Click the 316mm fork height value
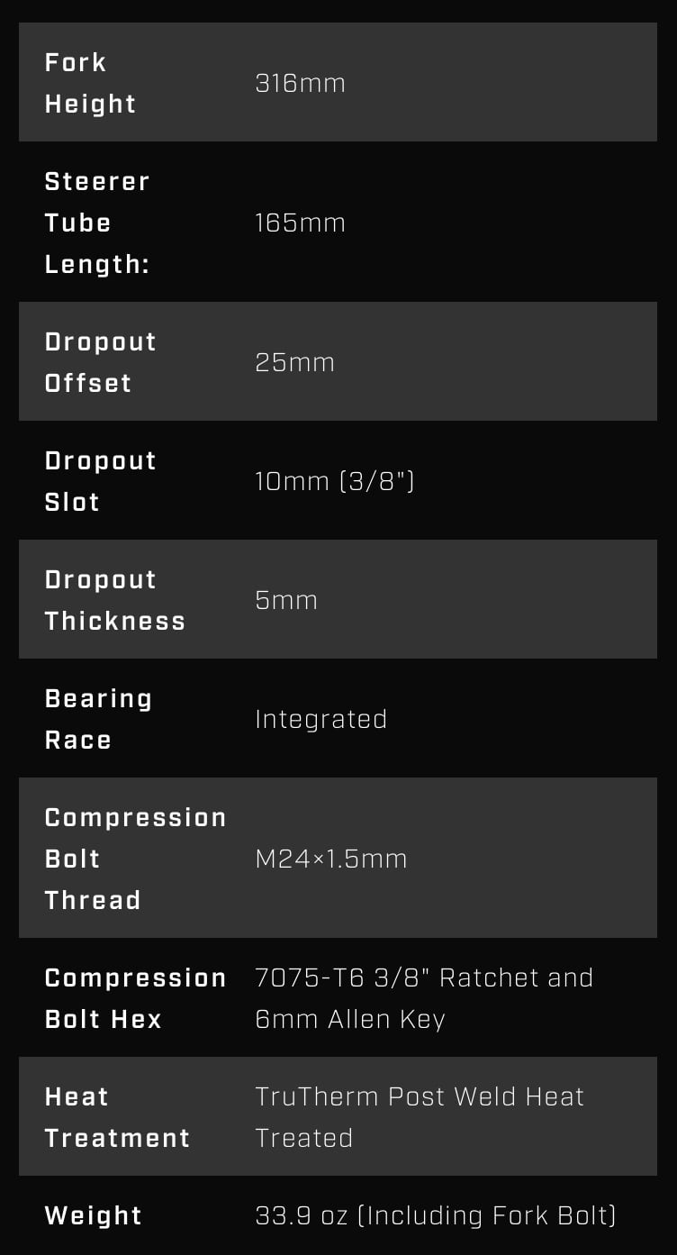Screen dimensions: 677x1255 [x=300, y=84]
